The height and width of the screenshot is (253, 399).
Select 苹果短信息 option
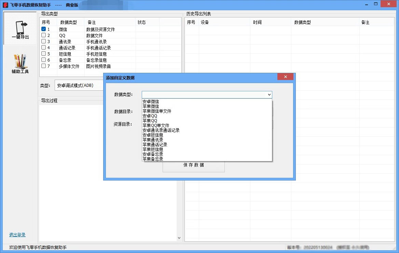click(207, 149)
